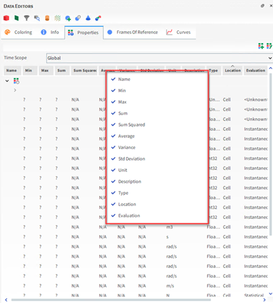Viewport: 273px width, 303px height.
Task: Click the horizontal scrollbar thumb
Action: click(111, 300)
